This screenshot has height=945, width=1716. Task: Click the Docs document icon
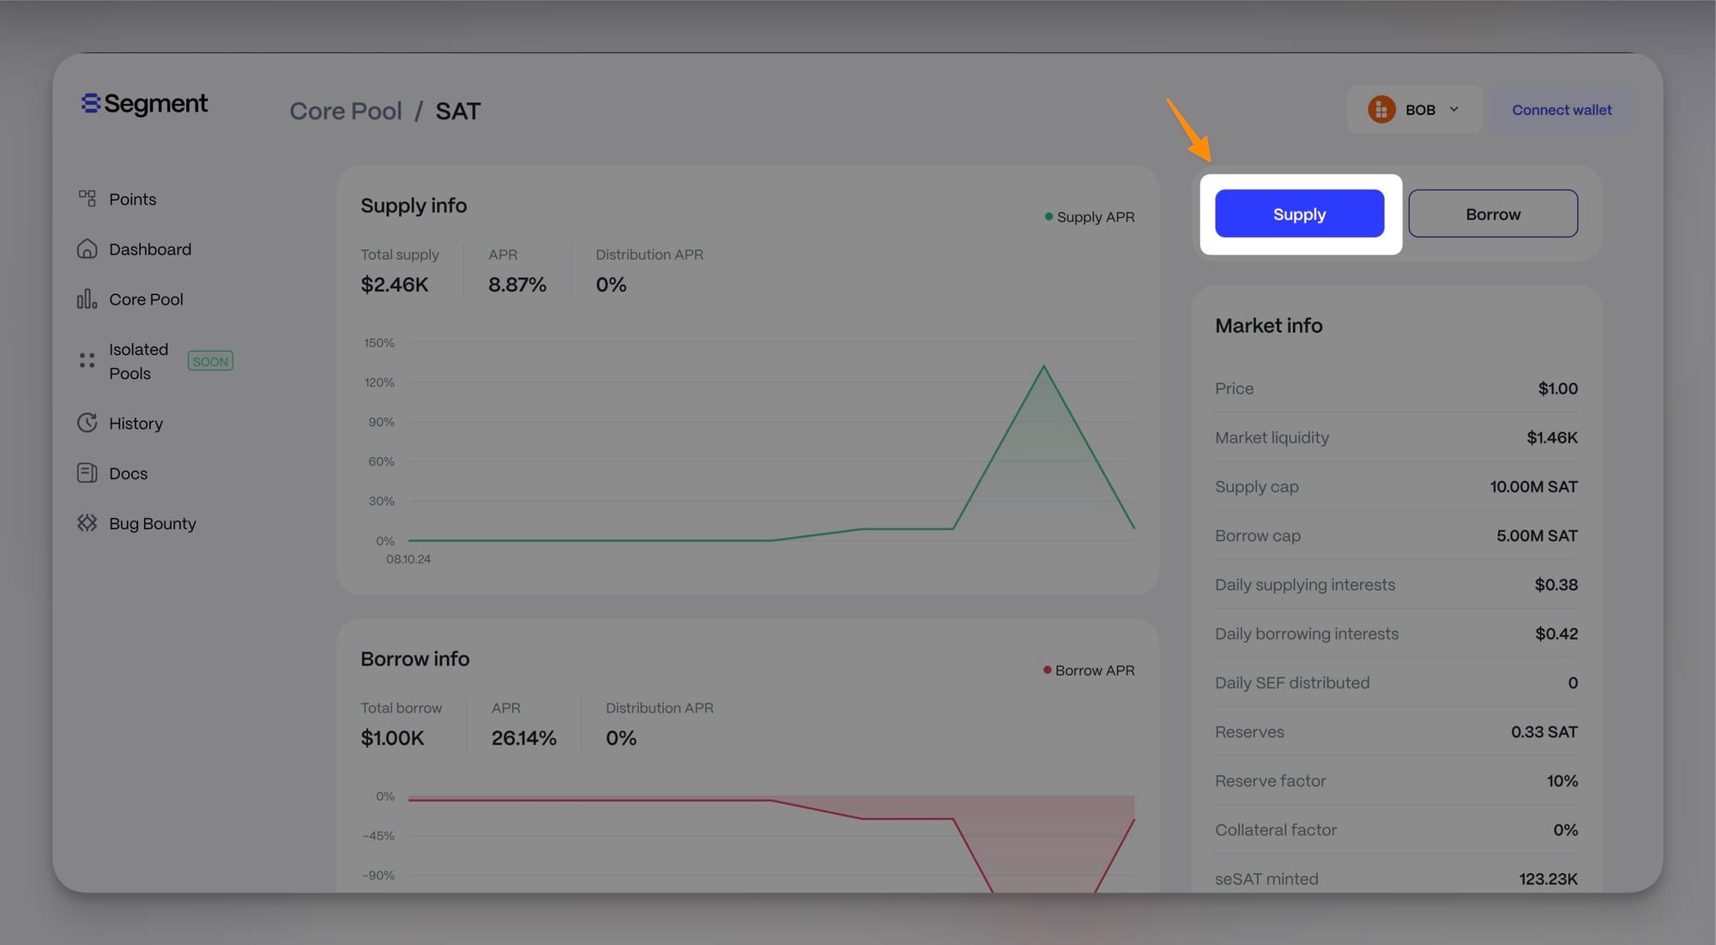[x=87, y=473]
